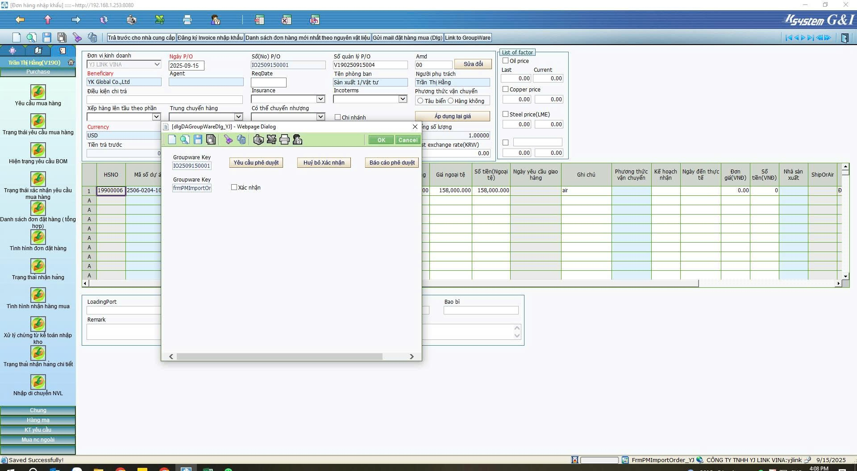Tick the Xác nhận checkbox in the dialog
The height and width of the screenshot is (471, 857).
[234, 187]
